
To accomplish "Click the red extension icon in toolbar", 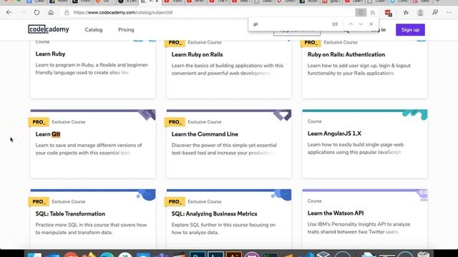I will coord(388,13).
